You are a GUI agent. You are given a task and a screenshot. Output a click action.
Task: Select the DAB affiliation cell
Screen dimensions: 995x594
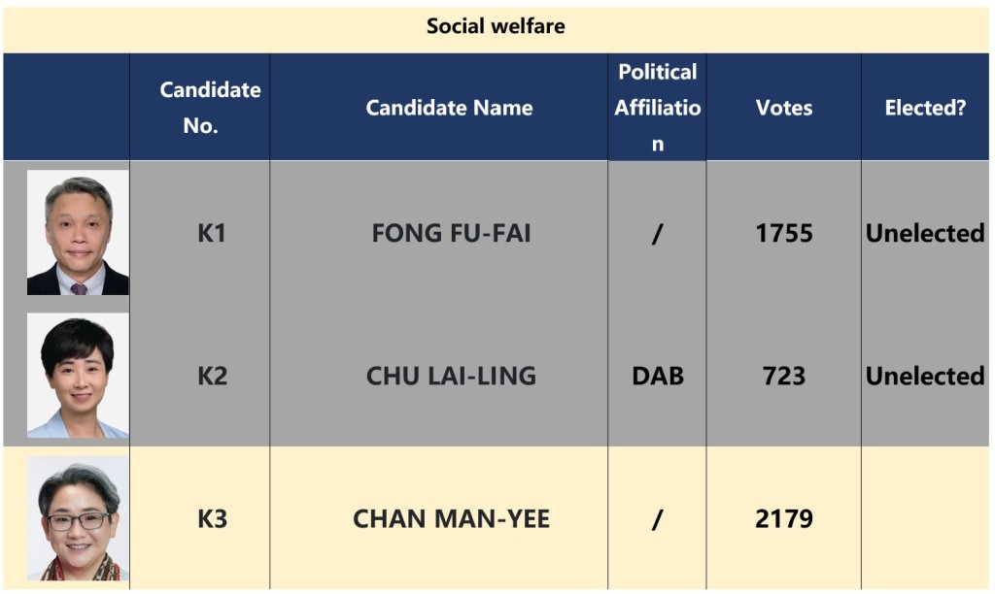point(658,376)
